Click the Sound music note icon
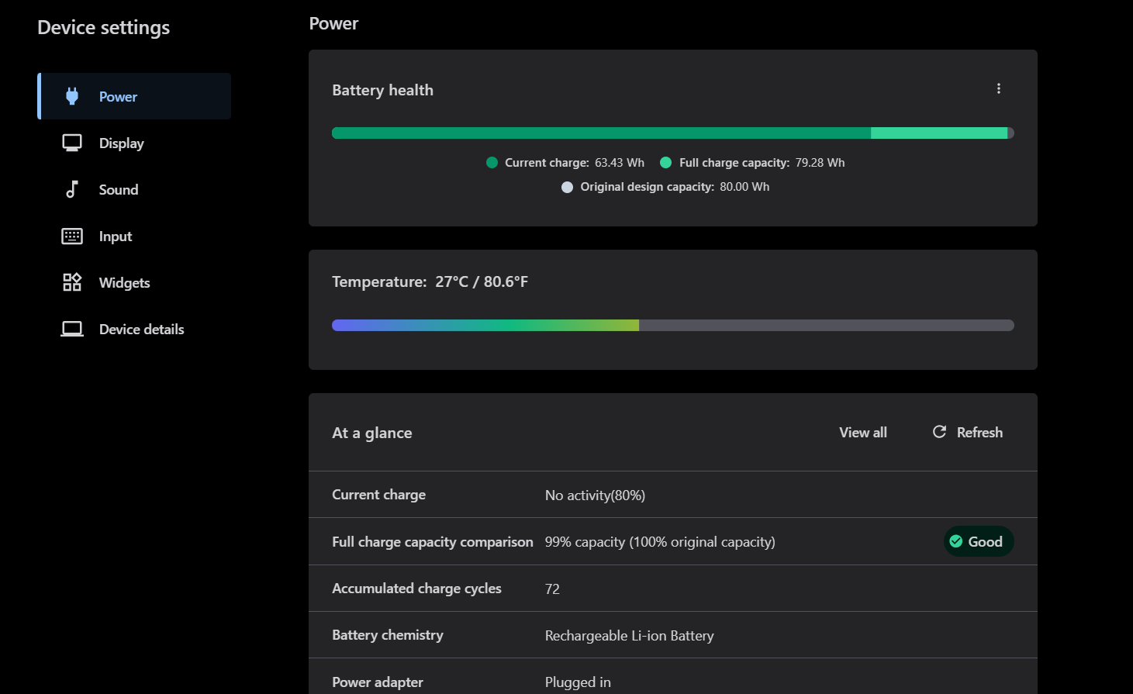The height and width of the screenshot is (694, 1133). [72, 189]
